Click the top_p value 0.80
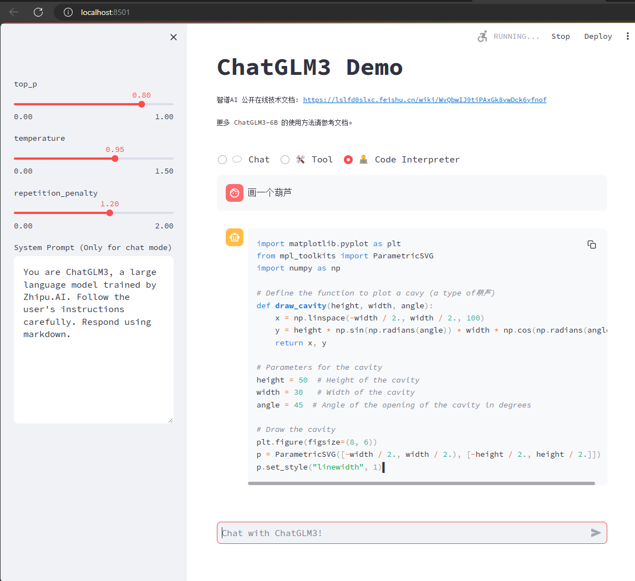The width and height of the screenshot is (635, 581). point(141,95)
